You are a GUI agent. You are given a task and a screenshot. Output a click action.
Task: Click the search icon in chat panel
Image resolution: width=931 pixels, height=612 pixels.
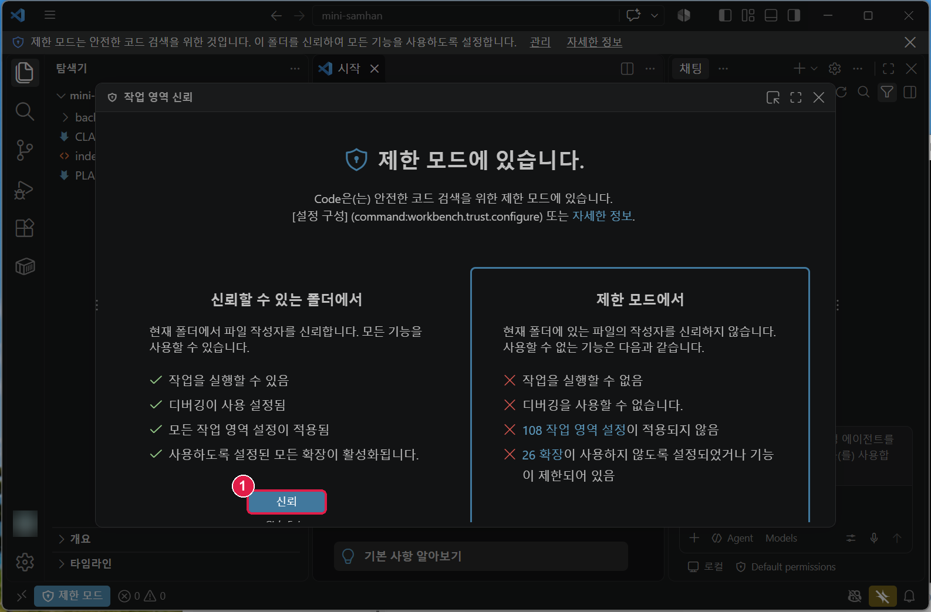click(863, 92)
